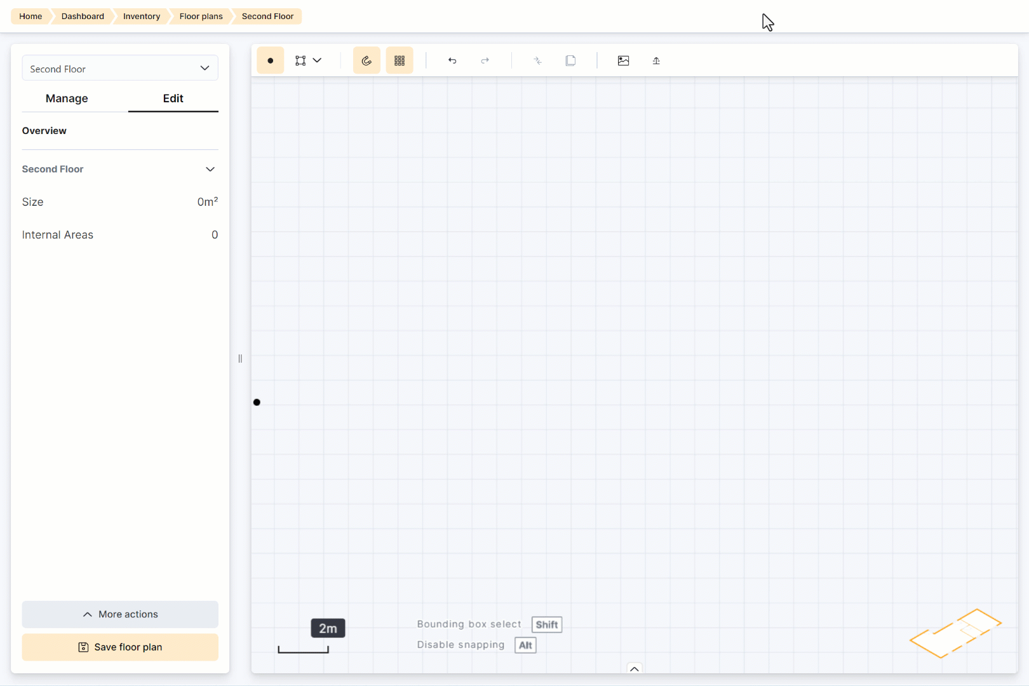Save the floor plan
Image resolution: width=1029 pixels, height=686 pixels.
tap(120, 647)
